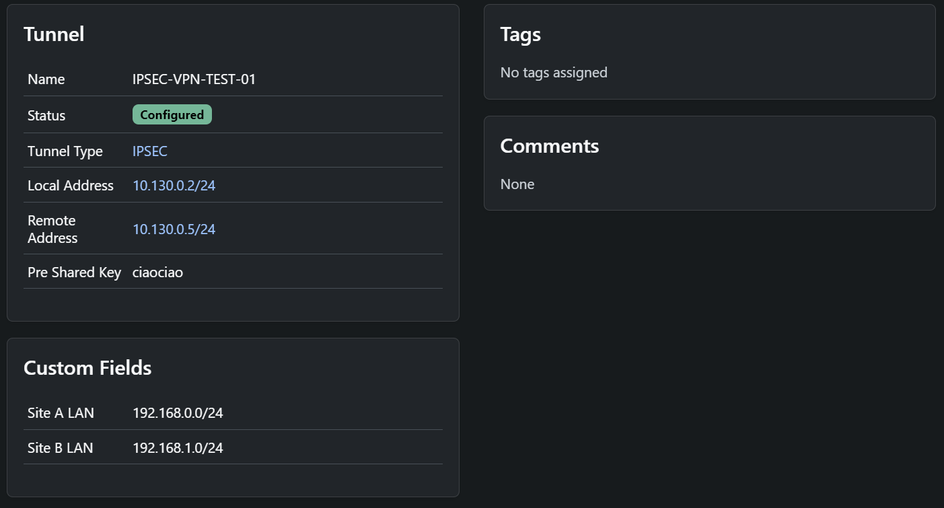Select the Name field label
Screen dimensions: 944x508
tap(46, 79)
